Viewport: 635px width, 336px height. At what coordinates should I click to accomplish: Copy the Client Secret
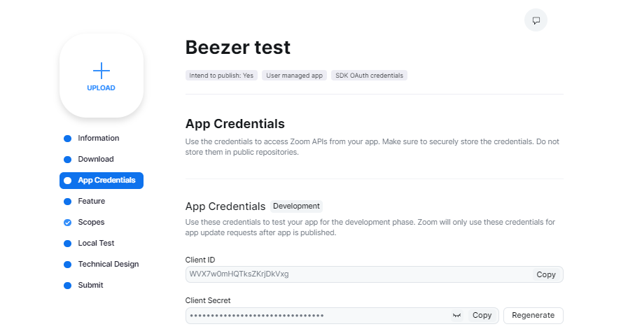[482, 316]
